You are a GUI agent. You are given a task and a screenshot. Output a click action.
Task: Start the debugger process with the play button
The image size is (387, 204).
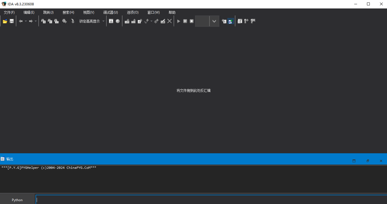point(179,21)
